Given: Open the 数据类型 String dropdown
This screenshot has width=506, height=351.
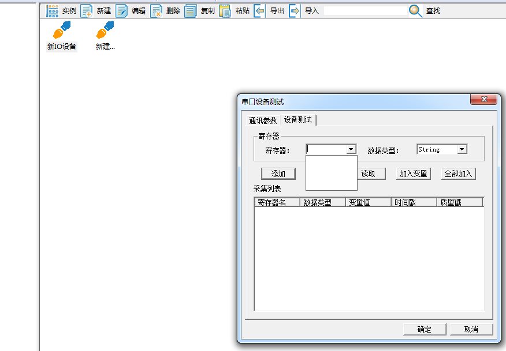Looking at the screenshot, I should 461,149.
